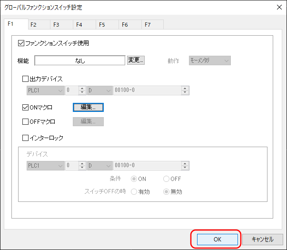Image resolution: width=287 pixels, height=250 pixels.
Task: Enable the OFFマクロ checkbox
Action: (x=26, y=122)
